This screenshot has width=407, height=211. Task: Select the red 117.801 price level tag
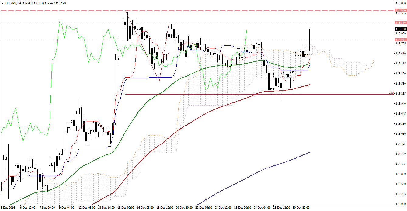click(x=401, y=40)
